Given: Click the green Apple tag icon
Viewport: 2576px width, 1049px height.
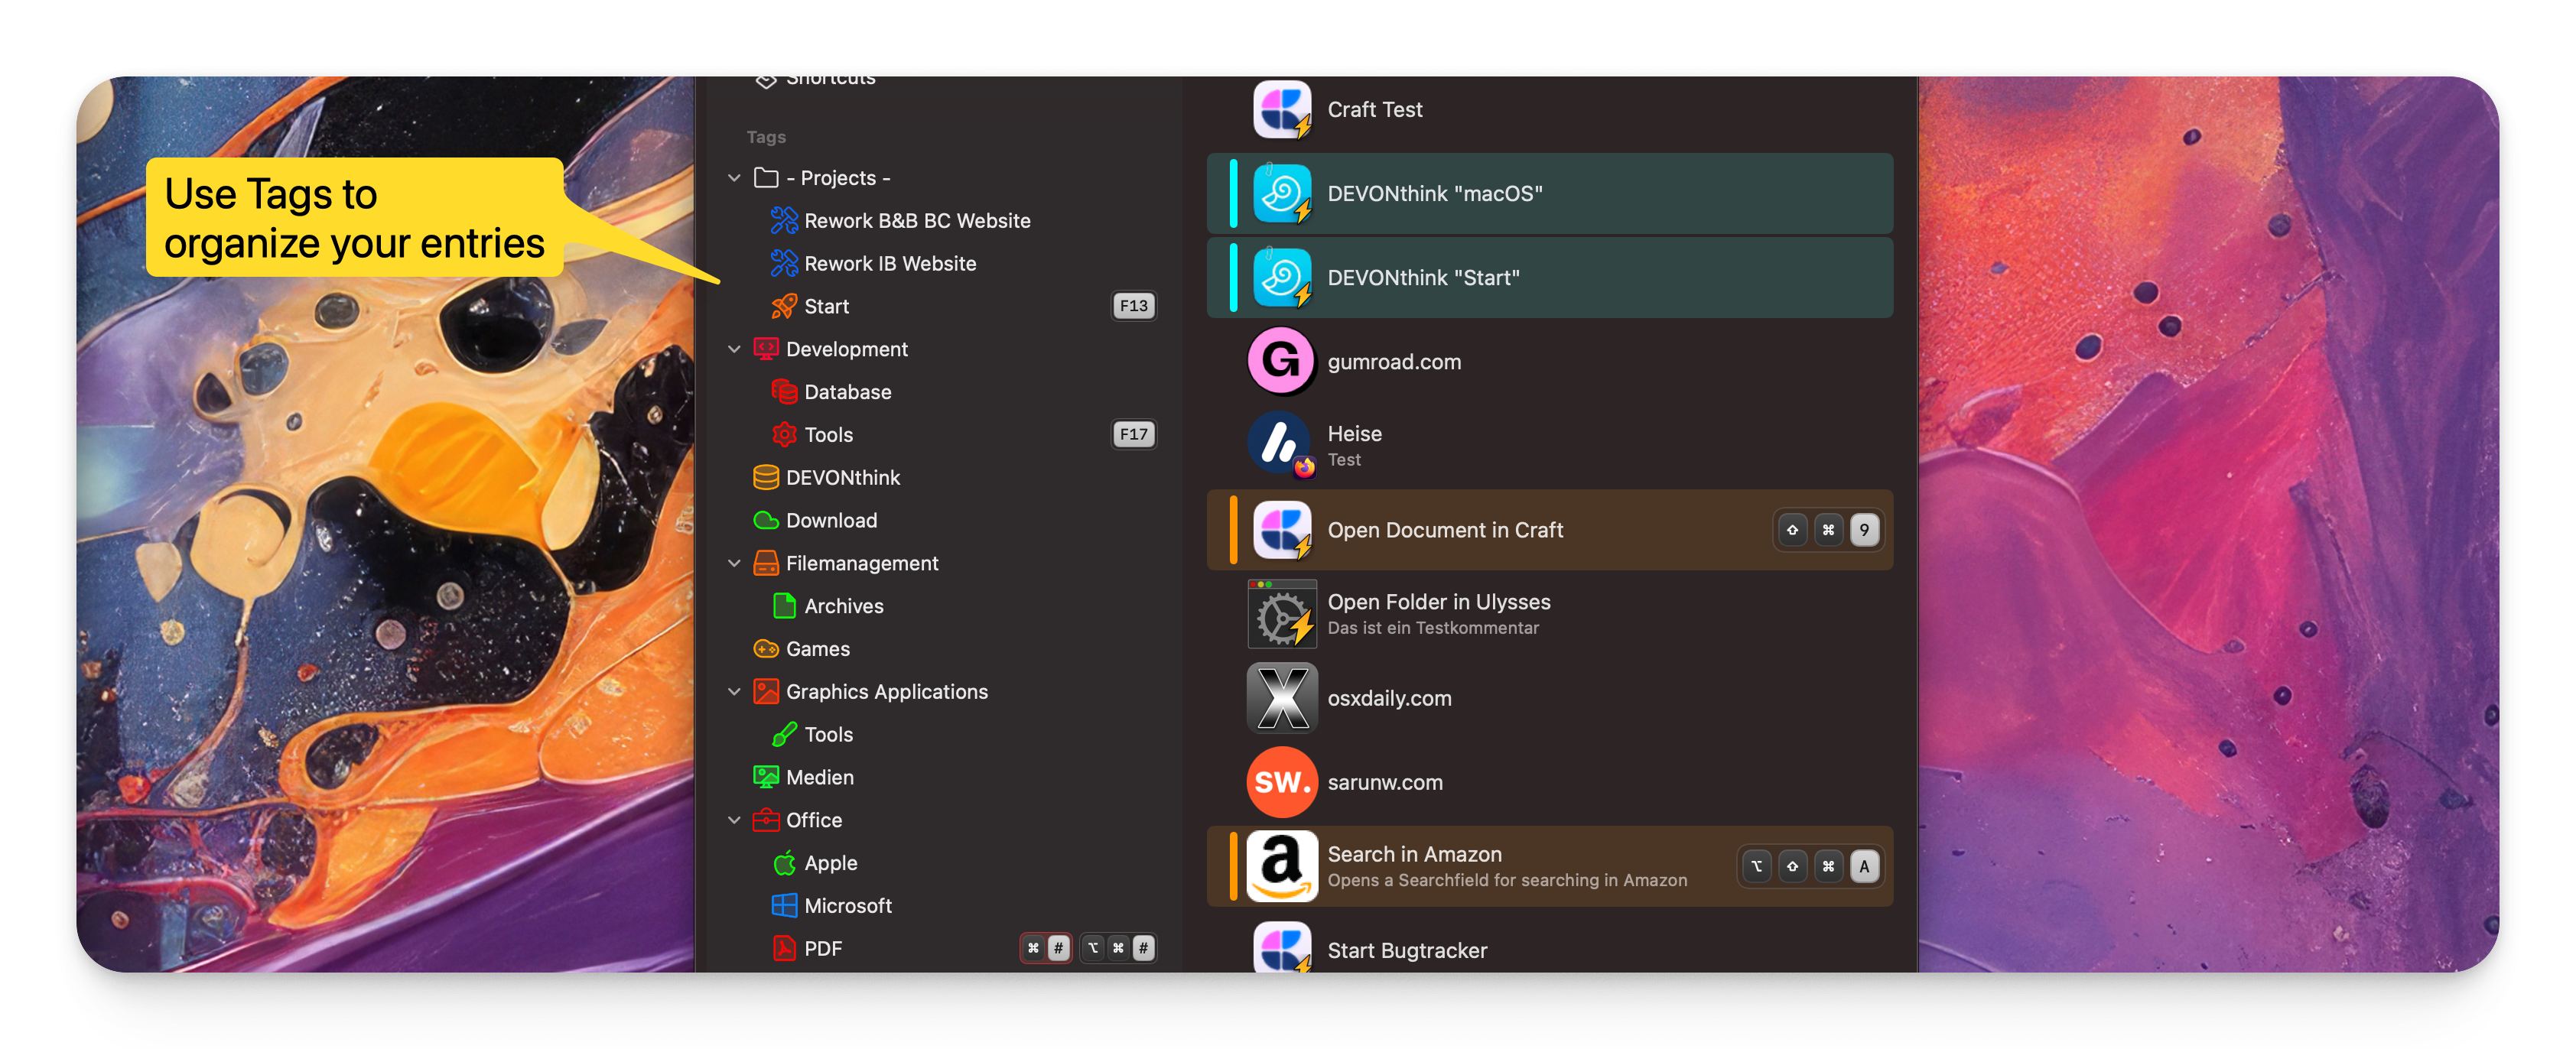Looking at the screenshot, I should (783, 863).
